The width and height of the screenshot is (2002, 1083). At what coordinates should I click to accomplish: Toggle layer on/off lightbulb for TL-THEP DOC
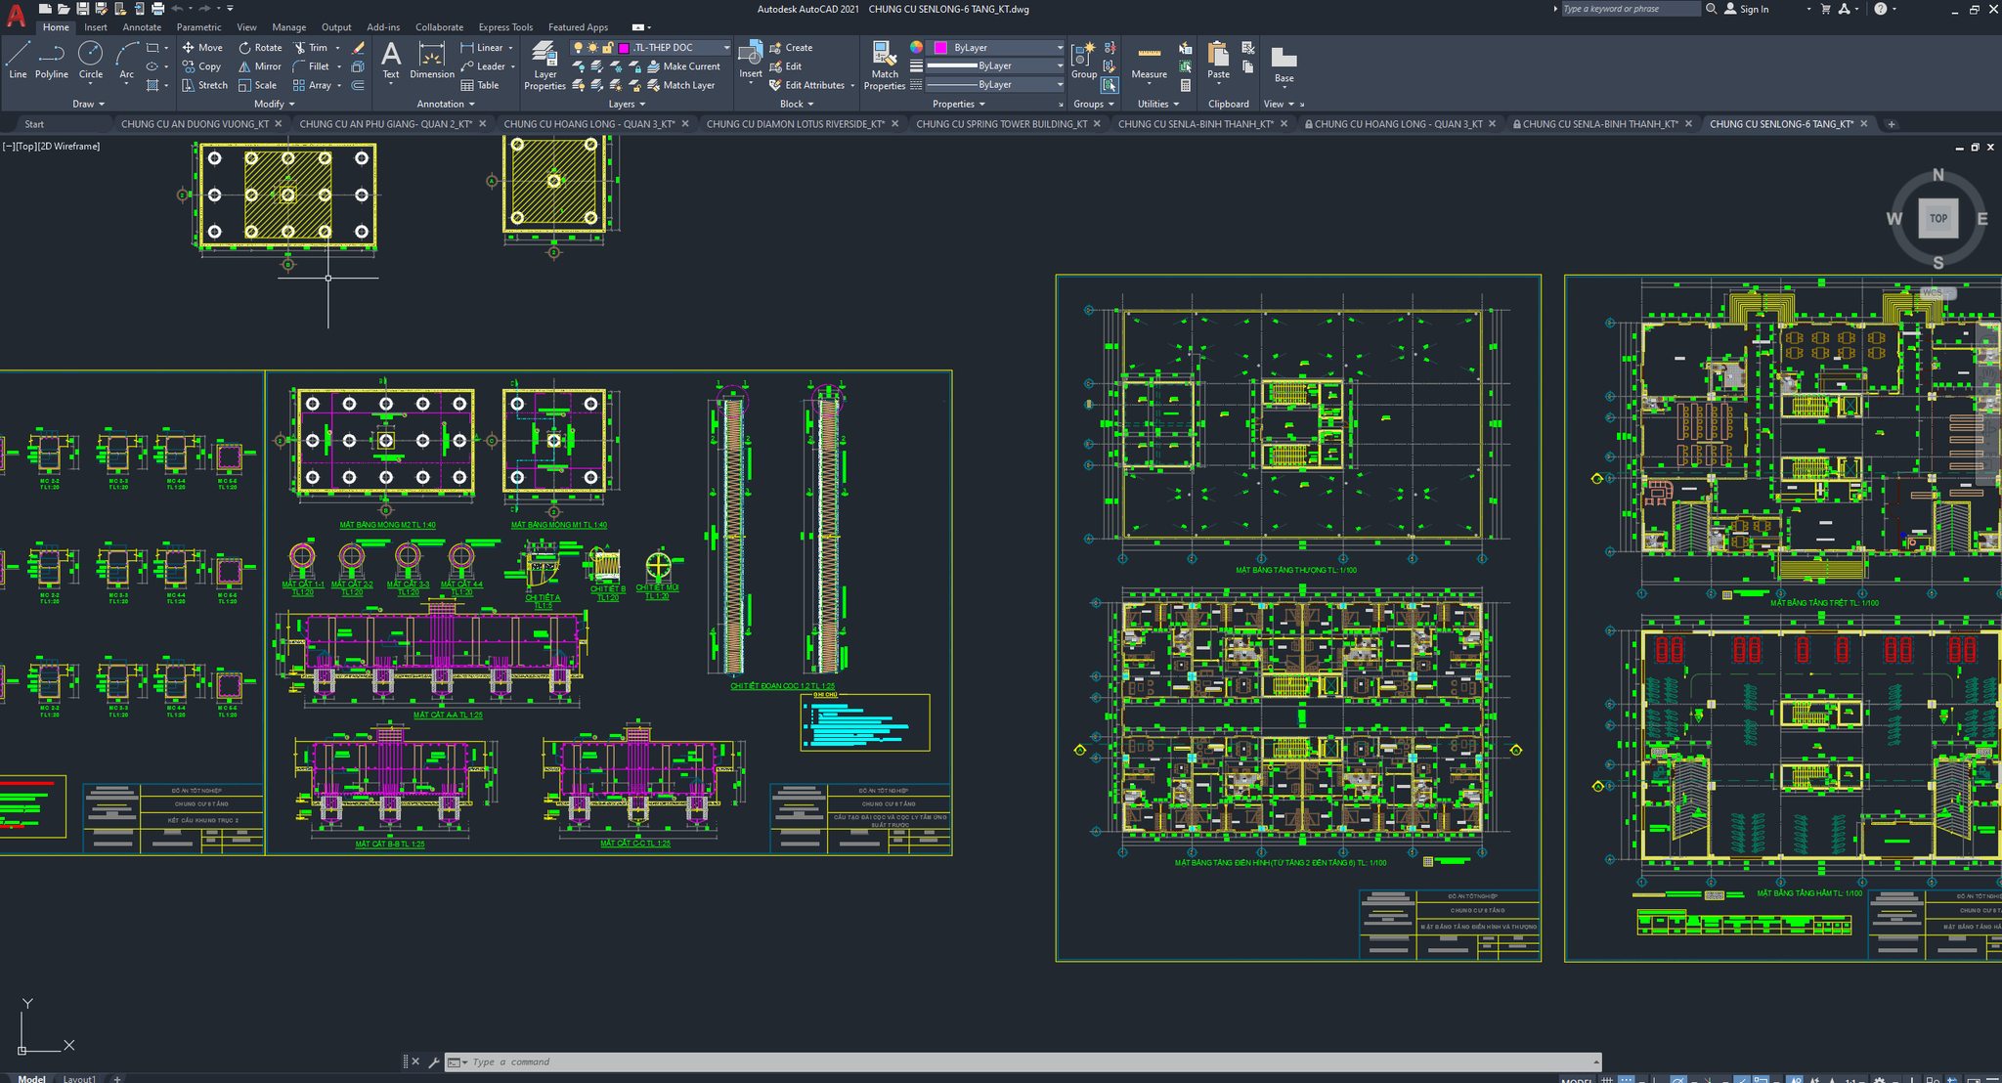click(x=578, y=47)
